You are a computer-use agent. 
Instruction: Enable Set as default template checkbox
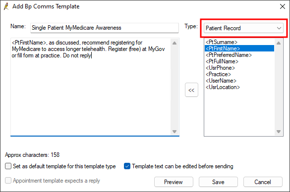(8, 166)
